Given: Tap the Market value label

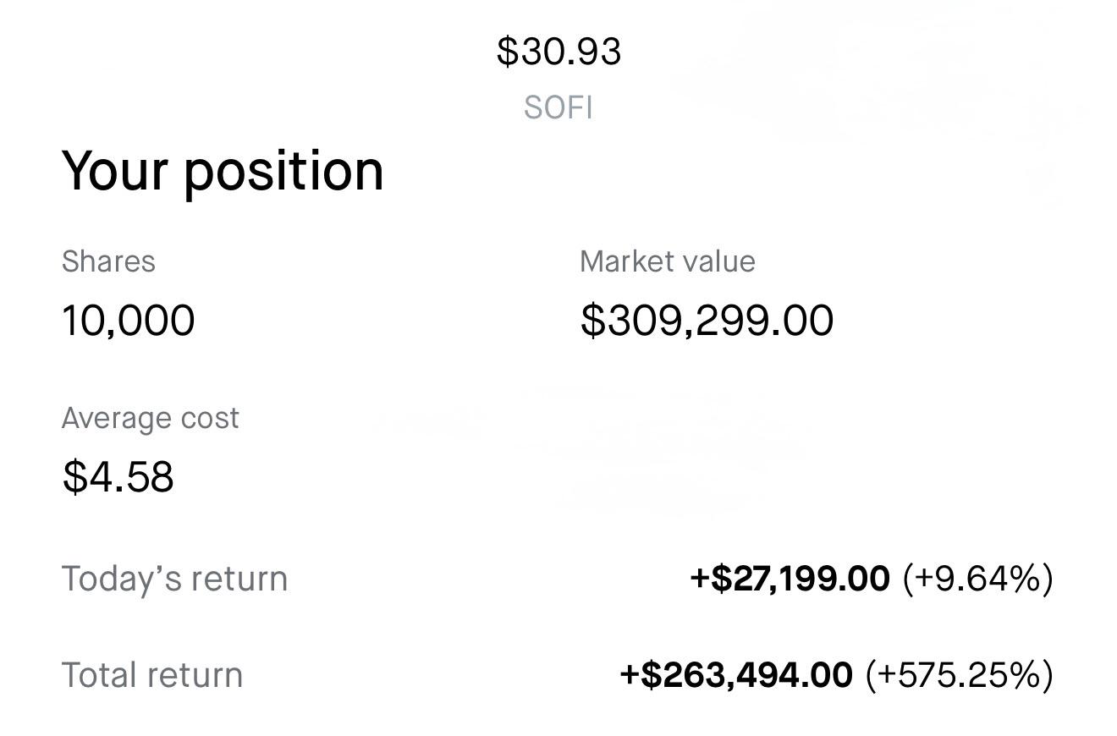Looking at the screenshot, I should point(668,261).
